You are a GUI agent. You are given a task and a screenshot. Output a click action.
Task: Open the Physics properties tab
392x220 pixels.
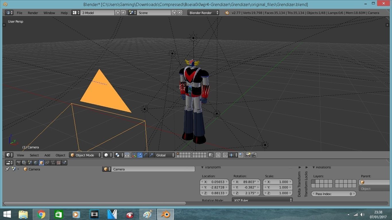(x=64, y=163)
